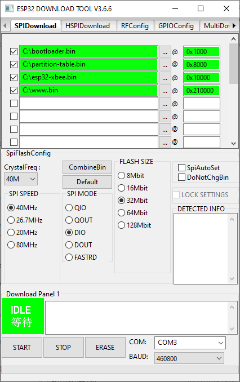This screenshot has width=240, height=382.
Task: Open the CrystalFreq 40M dropdown
Action: (x=21, y=179)
